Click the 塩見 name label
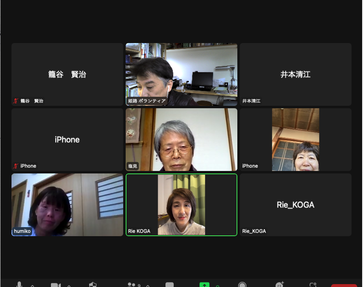This screenshot has height=287, width=363. [133, 166]
